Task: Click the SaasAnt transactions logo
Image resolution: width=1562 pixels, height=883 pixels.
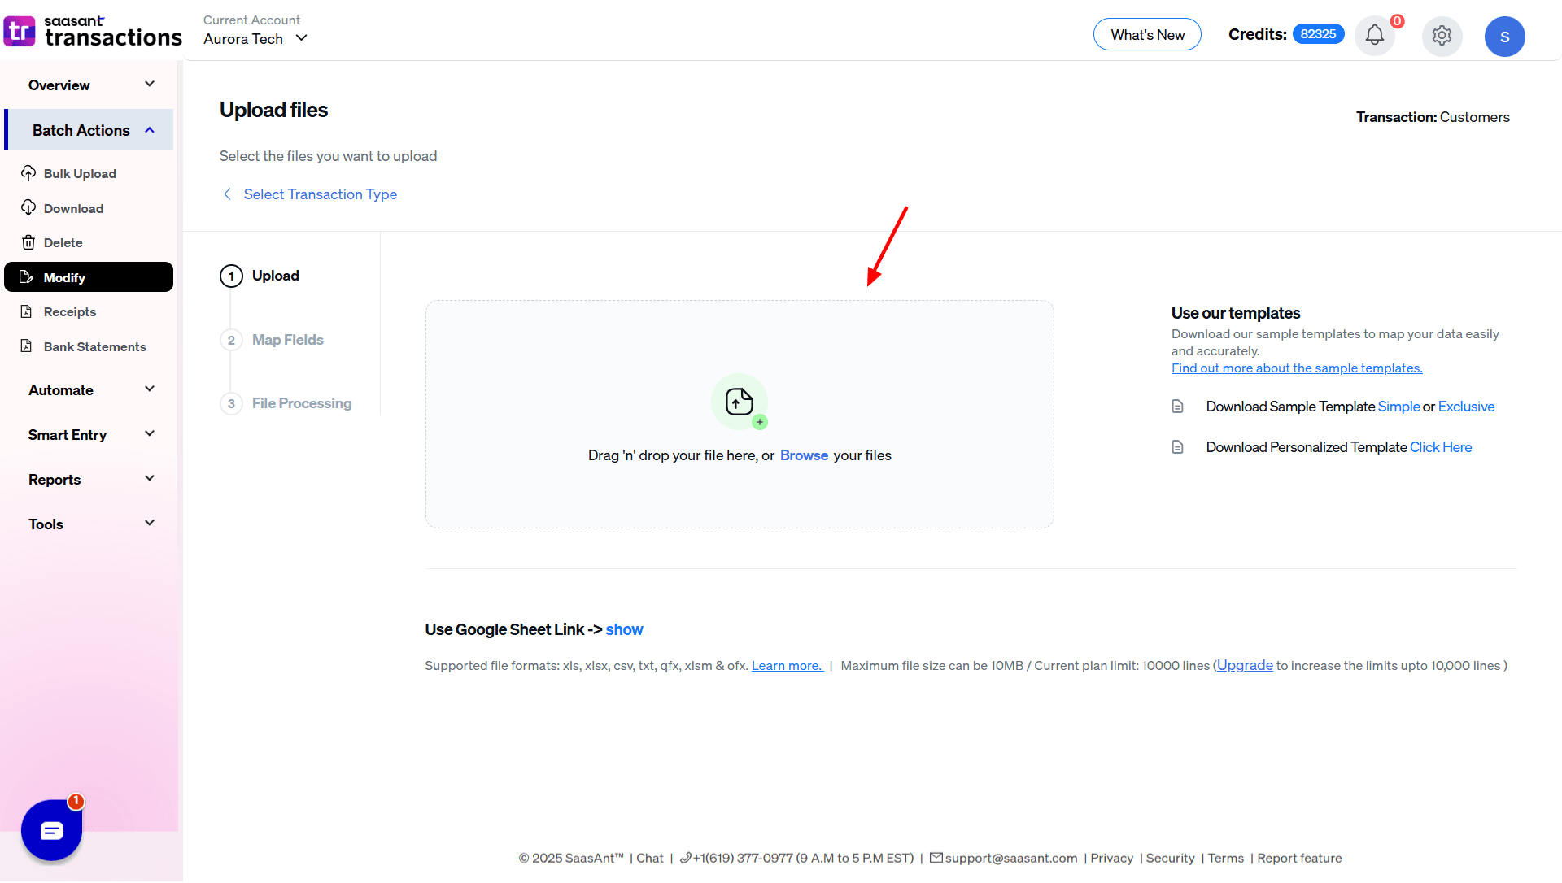Action: point(93,31)
